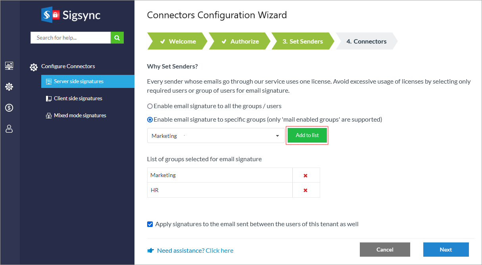Open the Marketing group dropdown

click(216, 136)
